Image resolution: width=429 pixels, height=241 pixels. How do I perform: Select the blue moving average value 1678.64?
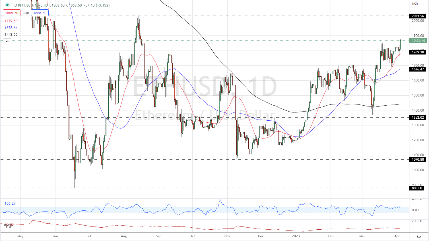pyautogui.click(x=11, y=28)
